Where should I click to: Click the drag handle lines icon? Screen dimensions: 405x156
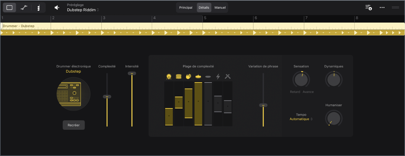pos(395,7)
